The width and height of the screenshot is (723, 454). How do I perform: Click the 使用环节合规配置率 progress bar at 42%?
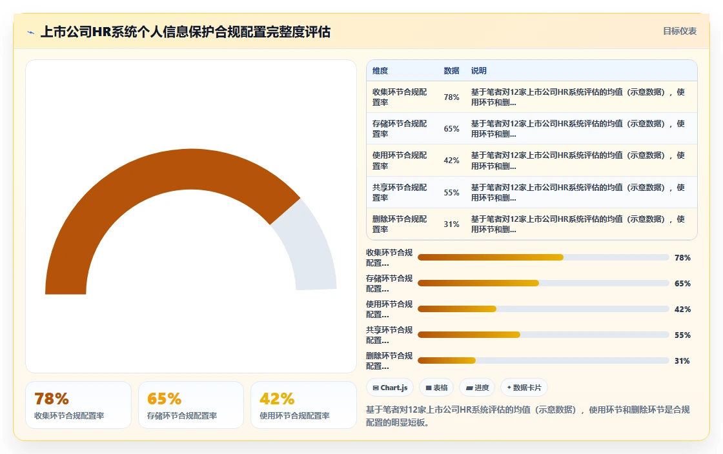pyautogui.click(x=543, y=309)
